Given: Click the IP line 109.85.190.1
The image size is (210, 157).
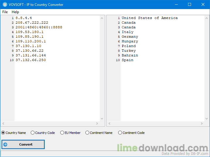Looking at the screenshot, I should coord(30,37).
